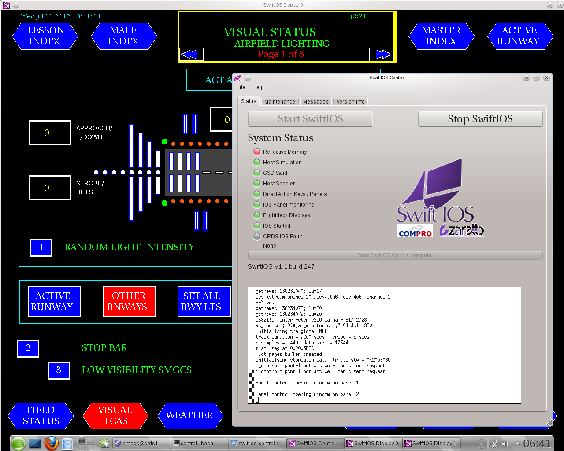The width and height of the screenshot is (564, 451).
Task: Click the Host Simulation status indicator
Action: (x=257, y=162)
